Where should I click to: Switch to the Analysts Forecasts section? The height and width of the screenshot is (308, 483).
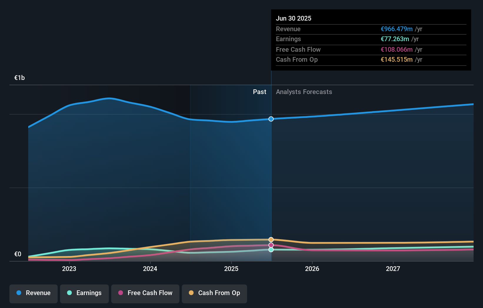(304, 92)
